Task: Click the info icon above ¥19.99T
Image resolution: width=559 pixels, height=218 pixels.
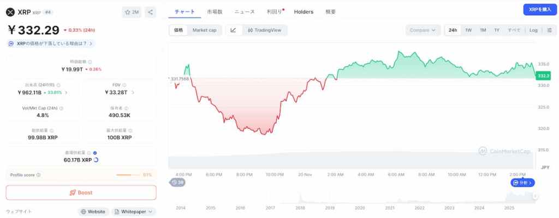Action: point(90,62)
